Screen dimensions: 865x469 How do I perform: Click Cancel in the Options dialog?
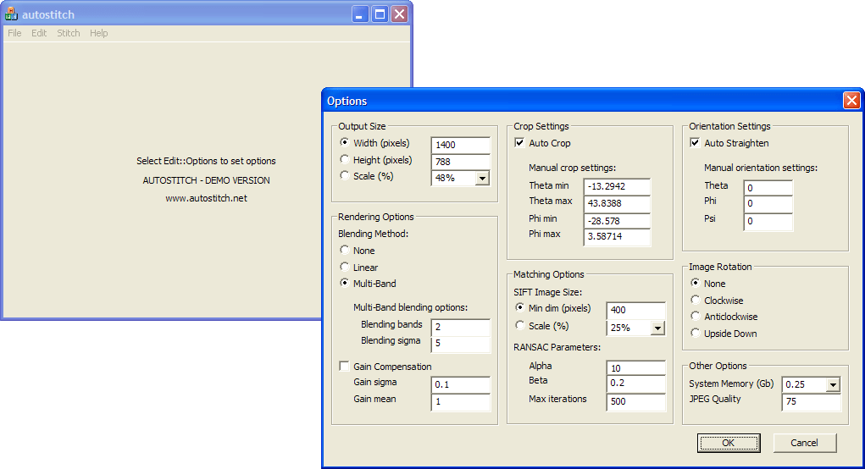point(804,443)
